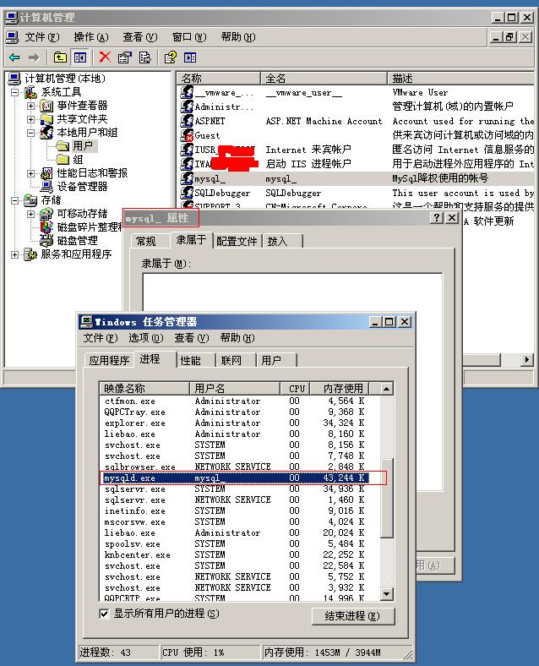Click the rightmost toolbar pane icon
539x666 pixels.
[x=190, y=57]
